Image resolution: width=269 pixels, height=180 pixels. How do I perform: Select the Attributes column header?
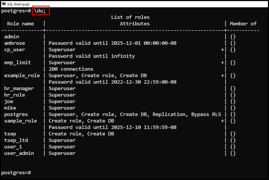click(135, 24)
